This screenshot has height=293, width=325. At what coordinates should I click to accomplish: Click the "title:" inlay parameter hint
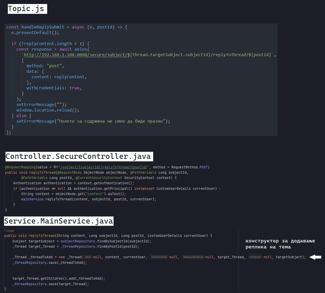click(88, 257)
